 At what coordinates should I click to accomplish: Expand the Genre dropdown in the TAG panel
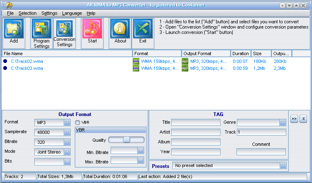coord(283,123)
